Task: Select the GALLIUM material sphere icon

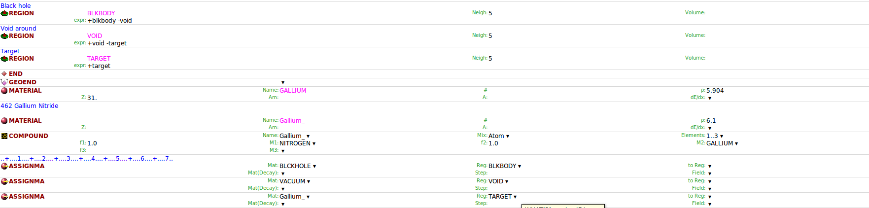Action: point(4,91)
